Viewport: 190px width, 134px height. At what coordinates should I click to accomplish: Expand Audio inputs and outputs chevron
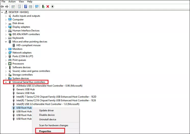pyautogui.click(x=6, y=16)
